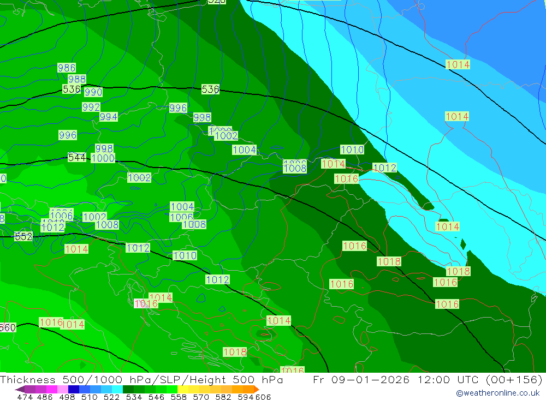Click the dark green swatch before 534
Image resolution: width=546 pixels, height=400 pixels.
(x=128, y=389)
